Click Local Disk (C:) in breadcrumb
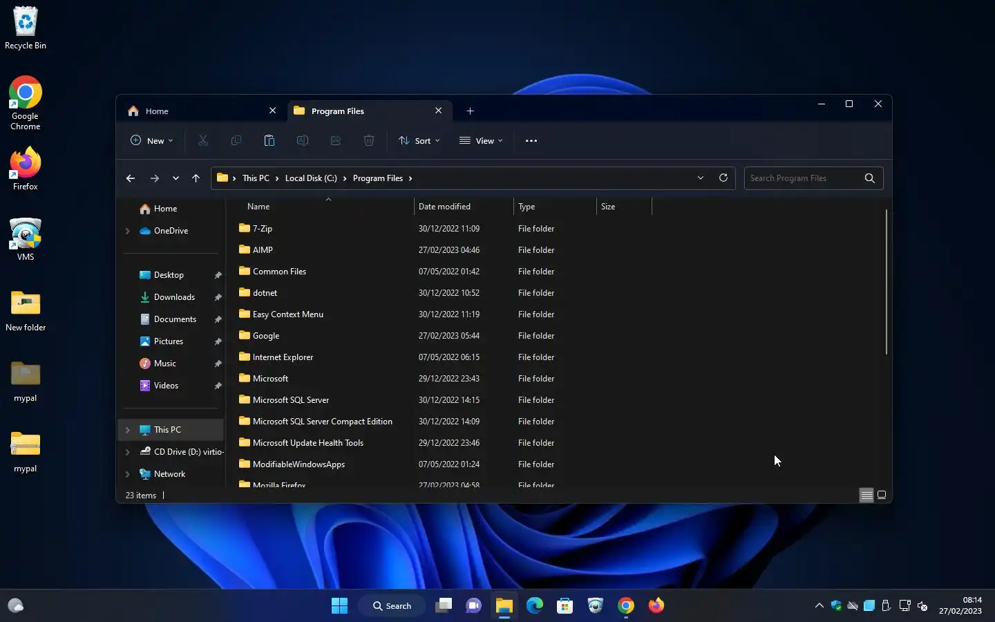Viewport: 995px width, 622px height. 311,178
